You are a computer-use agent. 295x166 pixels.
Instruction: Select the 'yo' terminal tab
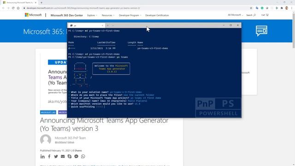pyautogui.click(x=86, y=25)
